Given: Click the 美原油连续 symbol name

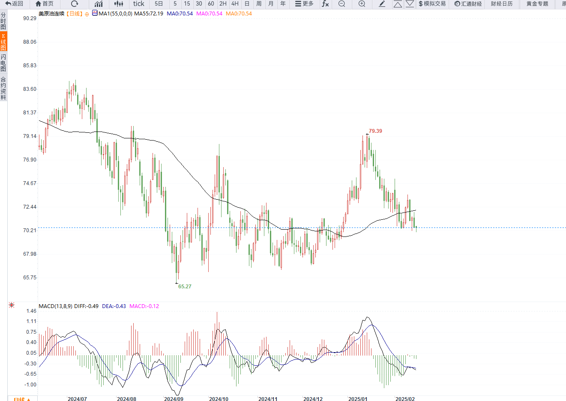Looking at the screenshot, I should pos(51,14).
